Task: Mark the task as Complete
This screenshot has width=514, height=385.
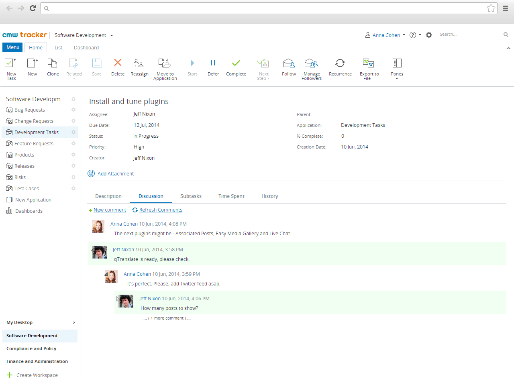Action: pos(236,63)
